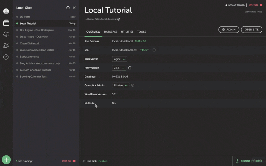
Task: Select WooCommerce Clean Install site
Action: [x=46, y=50]
